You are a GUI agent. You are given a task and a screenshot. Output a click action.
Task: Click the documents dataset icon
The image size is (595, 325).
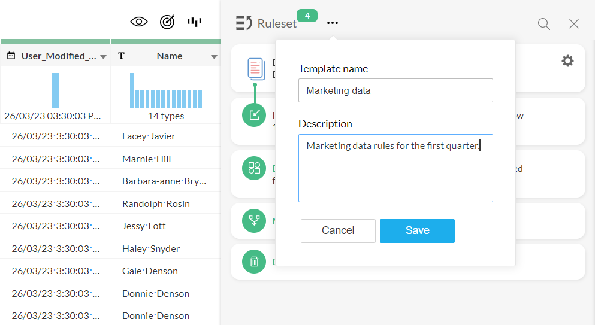[256, 68]
